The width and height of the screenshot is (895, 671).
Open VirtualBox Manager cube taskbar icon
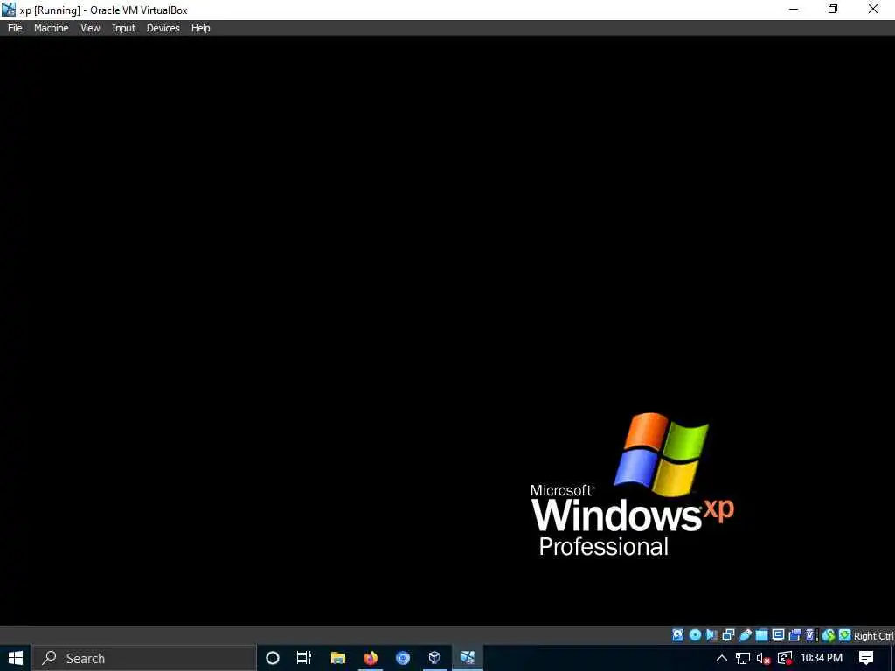[x=435, y=658]
